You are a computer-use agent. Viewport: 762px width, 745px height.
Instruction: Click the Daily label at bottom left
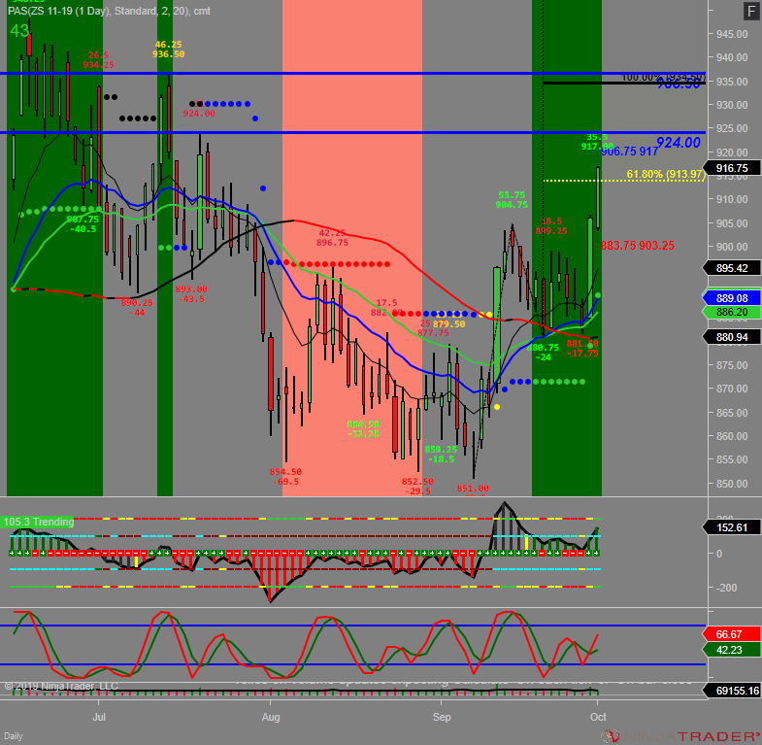click(x=14, y=737)
